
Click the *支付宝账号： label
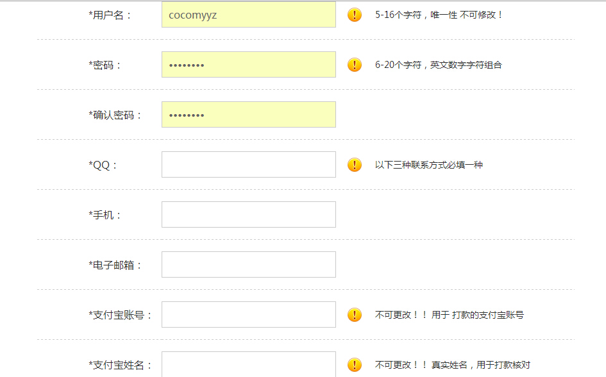[120, 315]
